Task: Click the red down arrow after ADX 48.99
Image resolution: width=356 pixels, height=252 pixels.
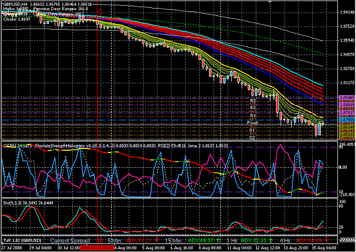Action: click(x=326, y=239)
